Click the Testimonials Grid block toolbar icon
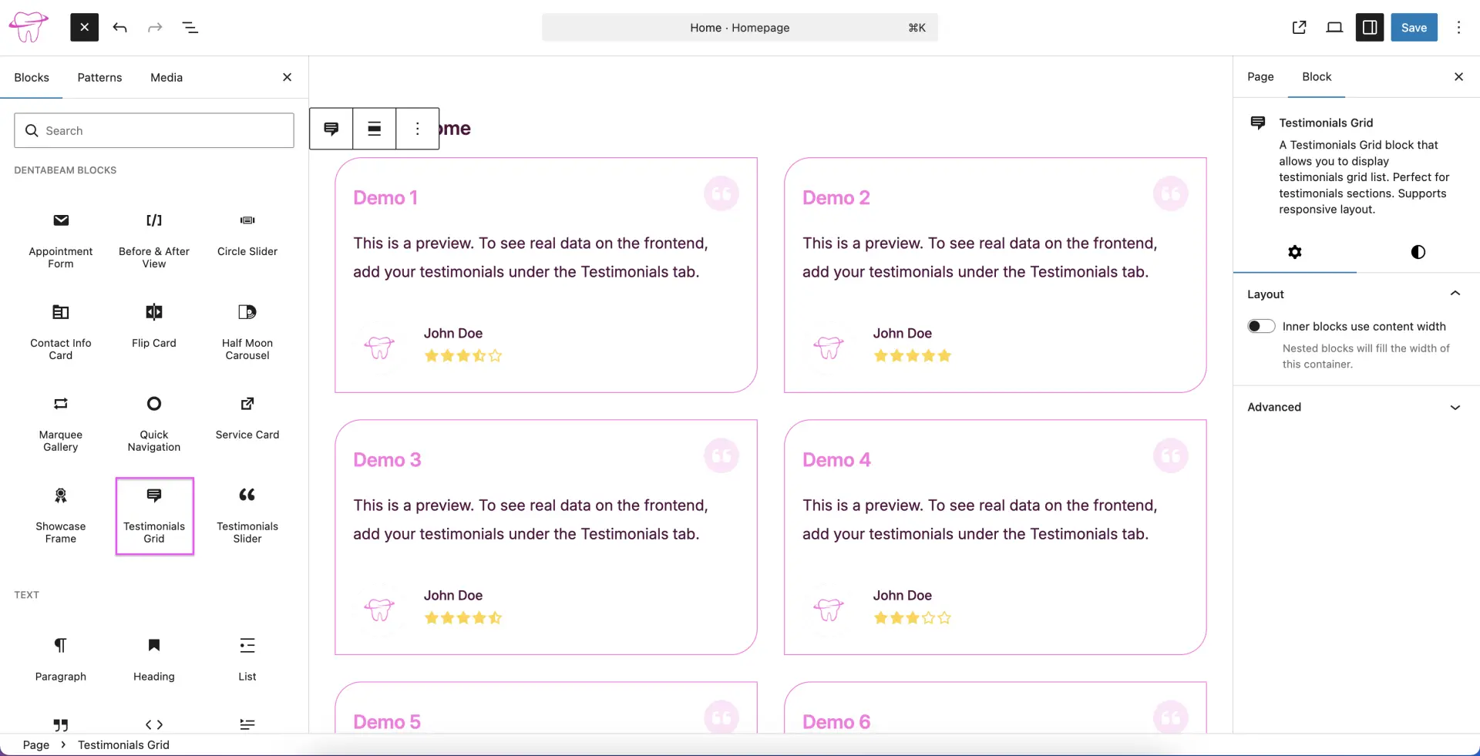Image resolution: width=1480 pixels, height=756 pixels. click(331, 129)
